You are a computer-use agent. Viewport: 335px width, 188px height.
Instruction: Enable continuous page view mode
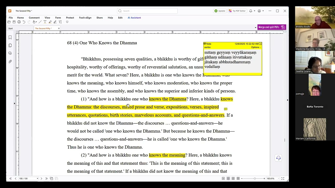pyautogui.click(x=228, y=179)
